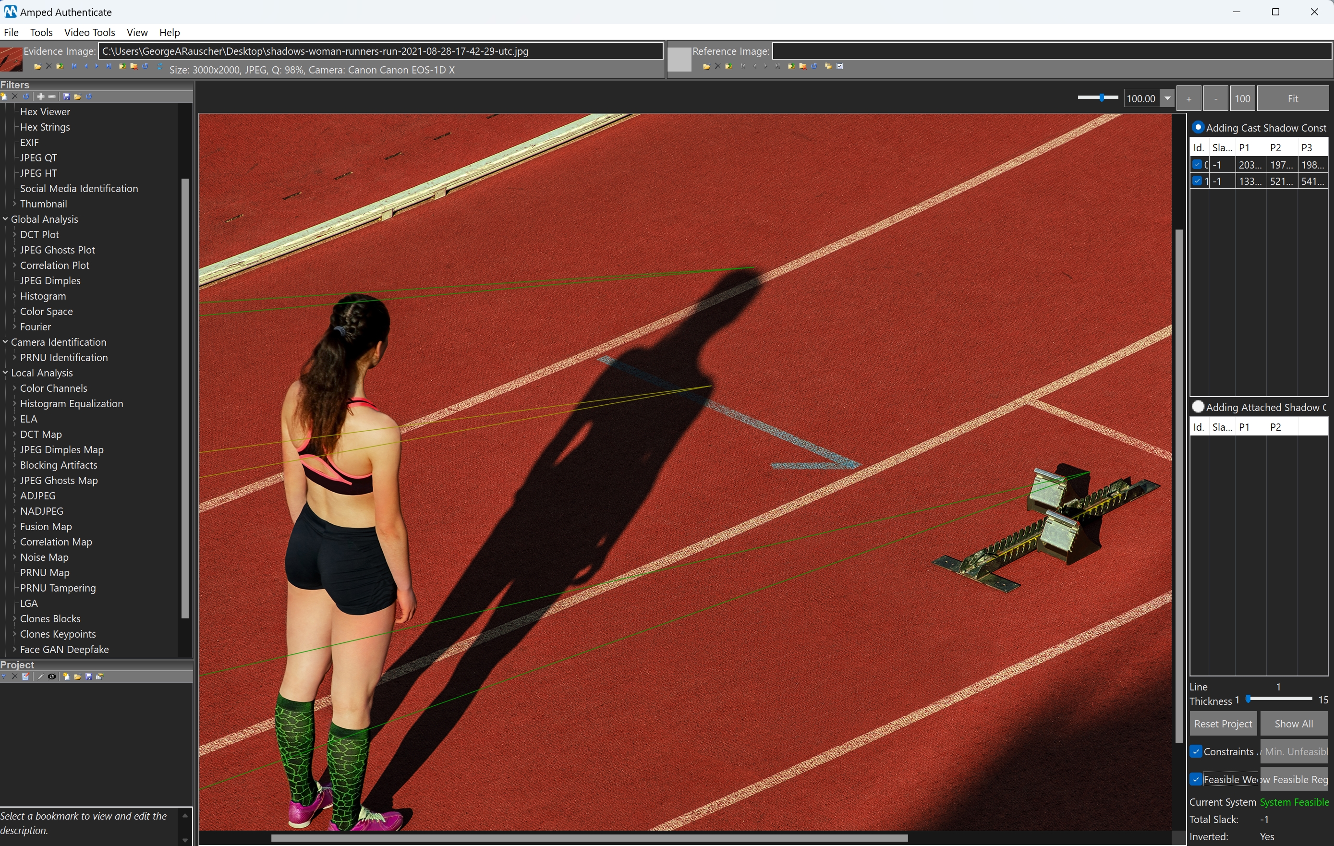
Task: Uncheck the Constraints checkbox
Action: coord(1196,752)
